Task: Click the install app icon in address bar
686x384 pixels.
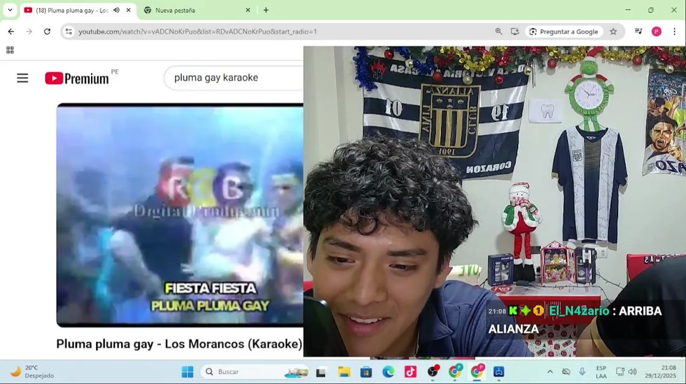Action: tap(515, 31)
